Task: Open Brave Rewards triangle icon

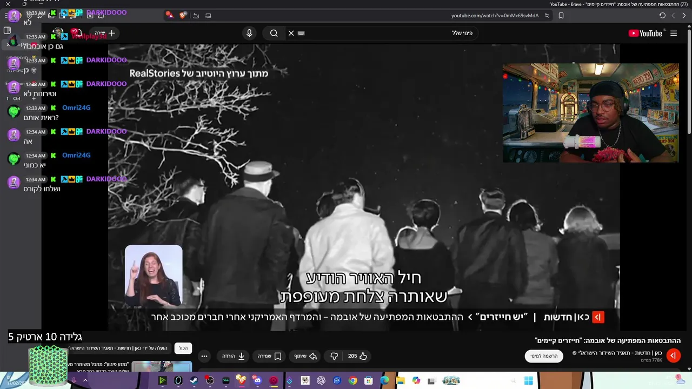Action: (x=170, y=16)
